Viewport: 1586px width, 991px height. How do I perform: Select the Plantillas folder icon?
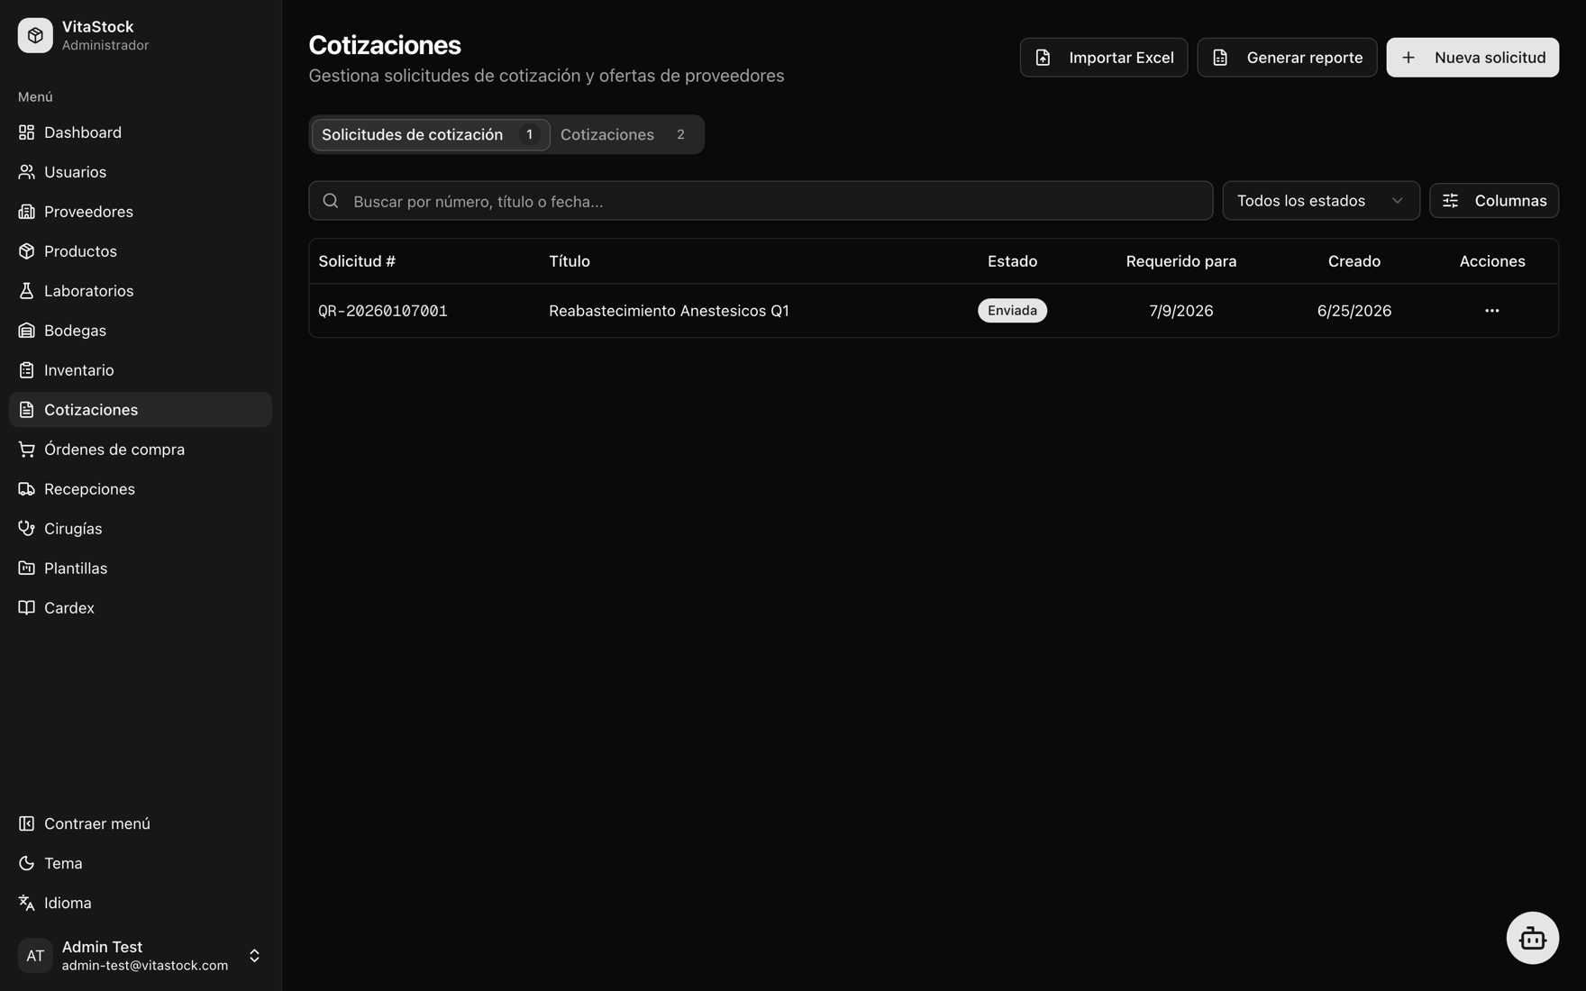[26, 568]
